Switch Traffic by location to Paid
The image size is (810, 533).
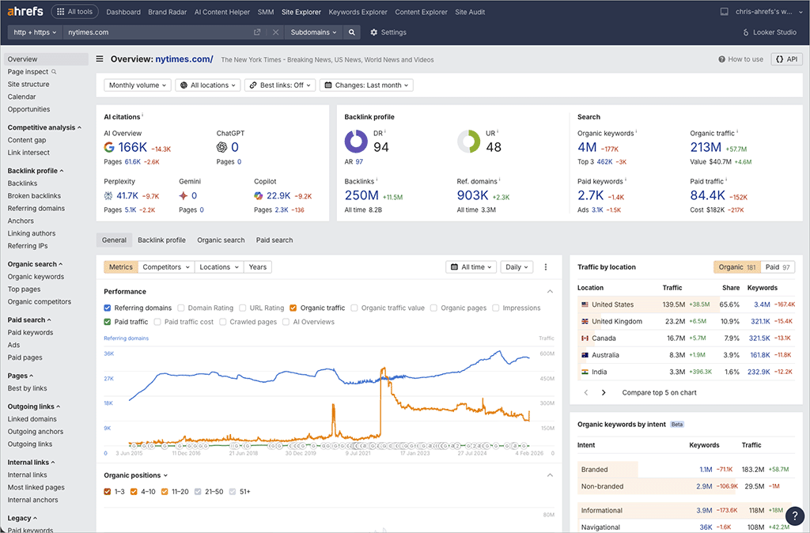point(777,266)
